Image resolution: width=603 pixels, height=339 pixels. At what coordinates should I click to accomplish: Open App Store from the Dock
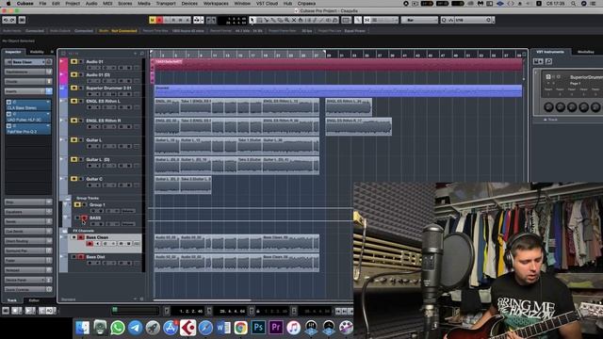pos(171,328)
